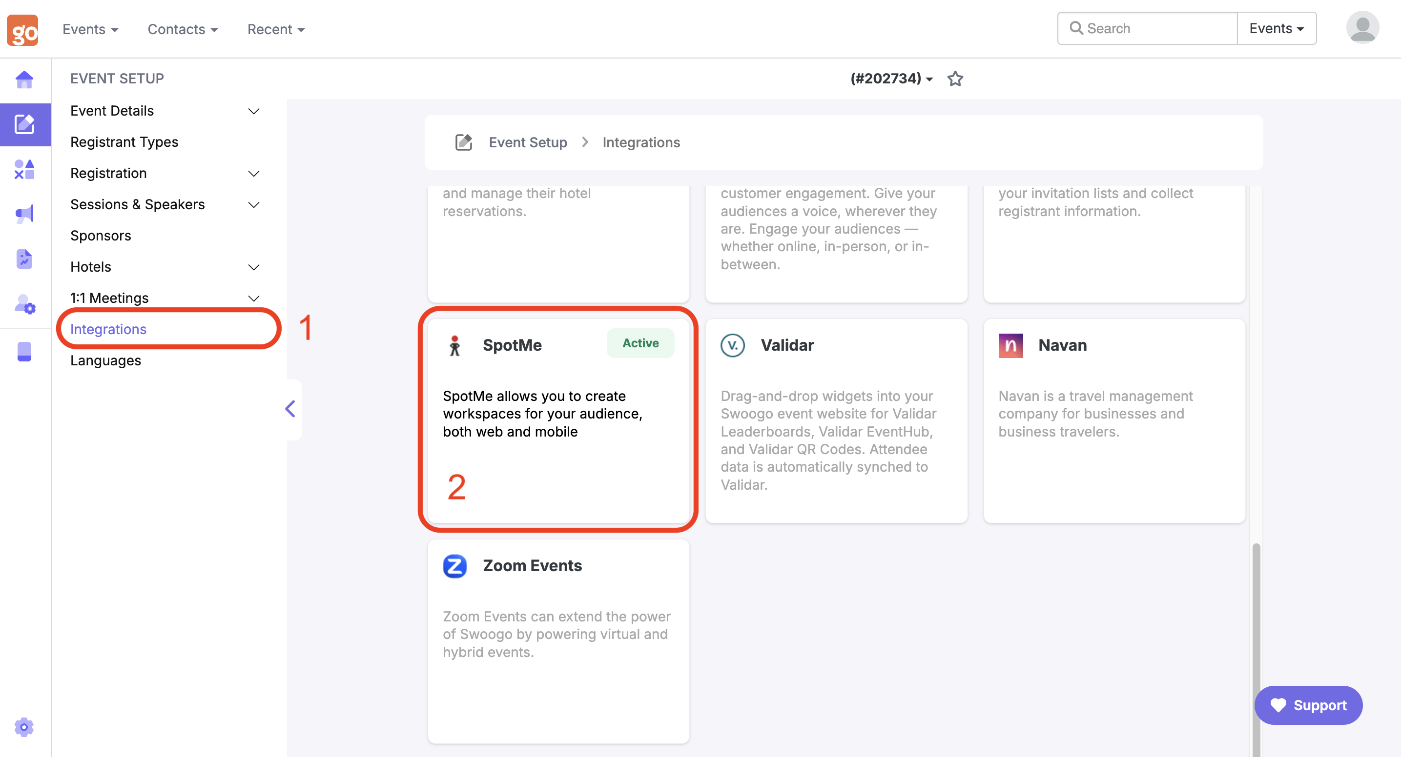The image size is (1401, 757).
Task: Open the Recent top menu
Action: [276, 29]
